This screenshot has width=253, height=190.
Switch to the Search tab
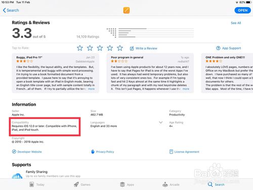216,184
